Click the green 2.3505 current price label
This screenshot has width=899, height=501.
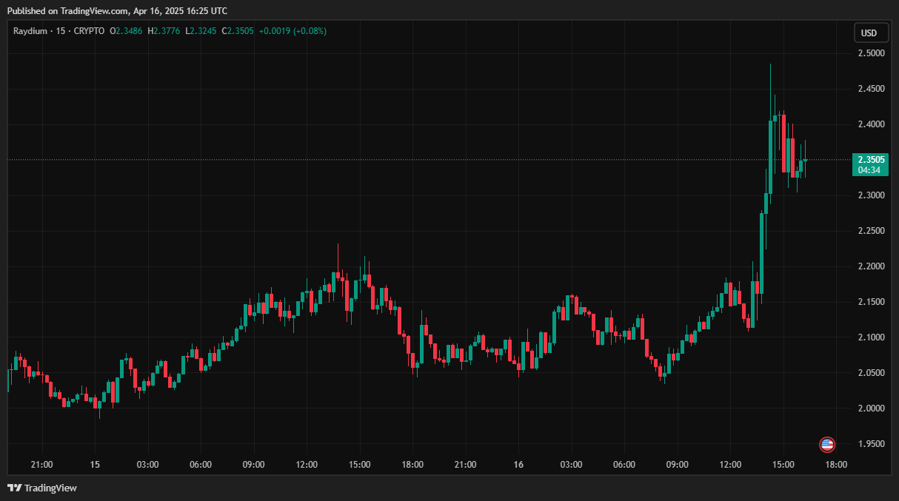pyautogui.click(x=869, y=160)
